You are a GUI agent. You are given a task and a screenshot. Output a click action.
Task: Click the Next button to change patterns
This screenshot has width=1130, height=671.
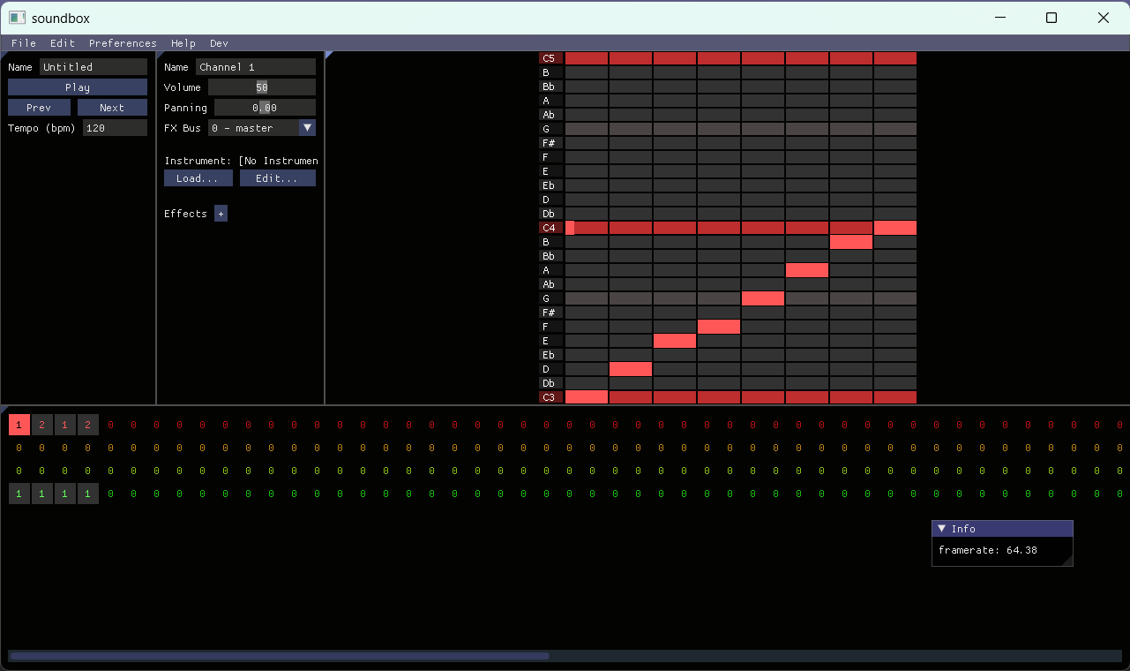(112, 107)
